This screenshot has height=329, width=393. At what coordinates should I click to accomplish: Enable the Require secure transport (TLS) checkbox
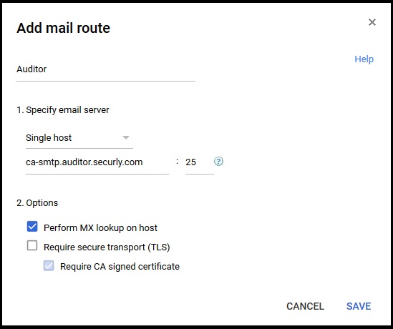point(32,245)
